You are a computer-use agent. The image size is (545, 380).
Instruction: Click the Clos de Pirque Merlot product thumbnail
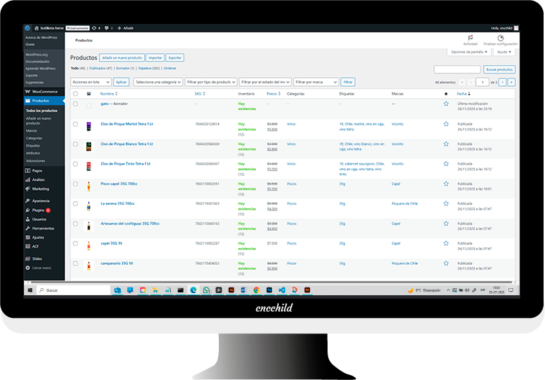(x=89, y=126)
